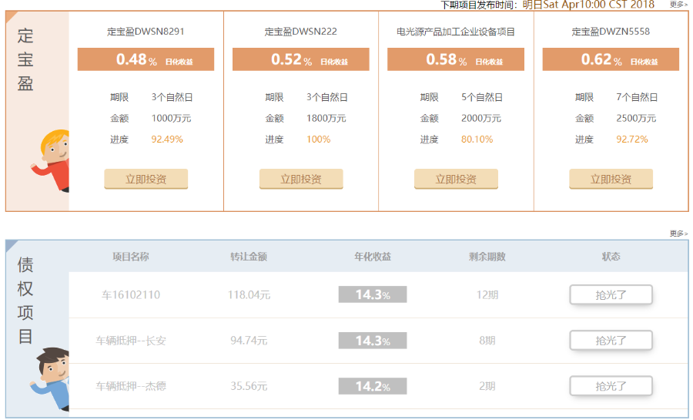693x420 pixels.
Task: Click the 转让金额 column header
Action: pyautogui.click(x=249, y=257)
